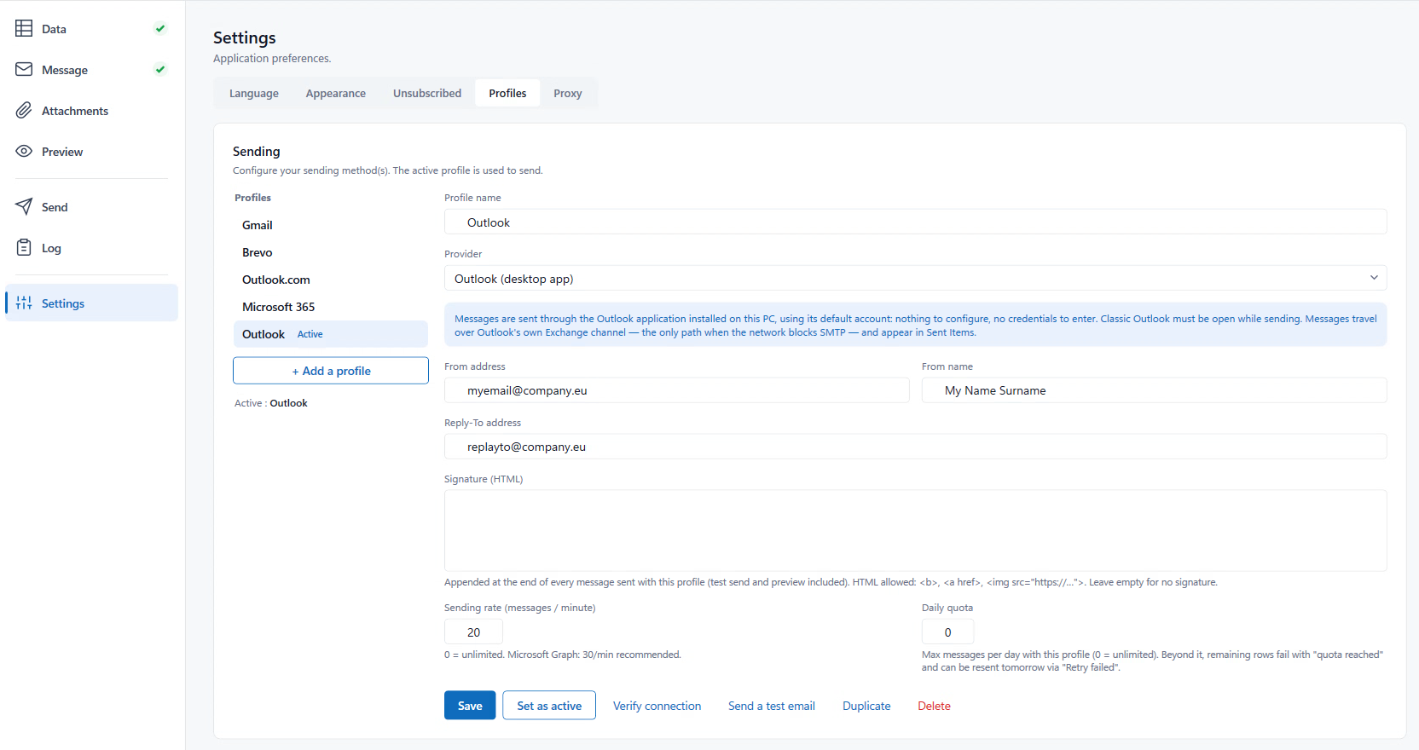Select the Outlook.com profile

pos(331,280)
